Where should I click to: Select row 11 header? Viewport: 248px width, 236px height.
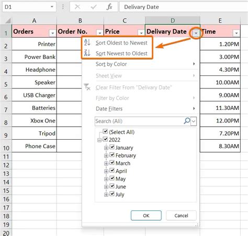6,156
